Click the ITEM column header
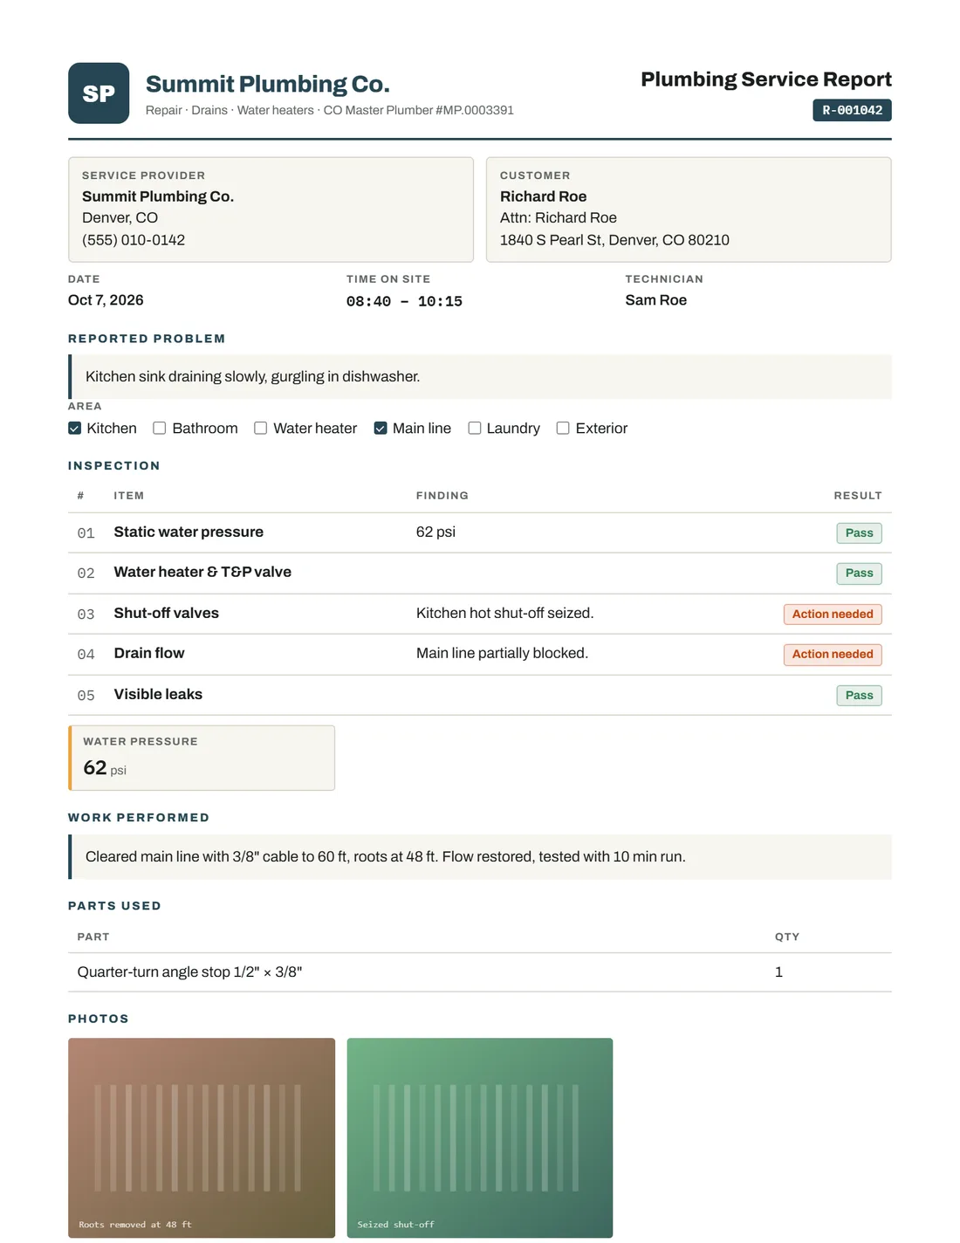The height and width of the screenshot is (1243, 960). 128,496
